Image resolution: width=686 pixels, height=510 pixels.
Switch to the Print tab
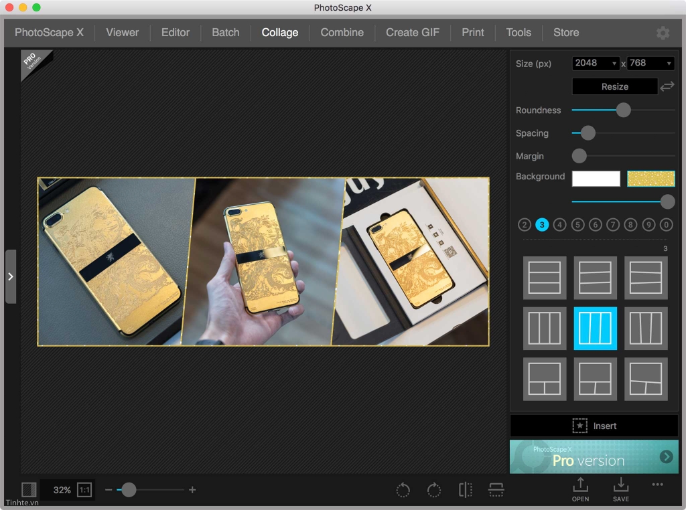473,32
